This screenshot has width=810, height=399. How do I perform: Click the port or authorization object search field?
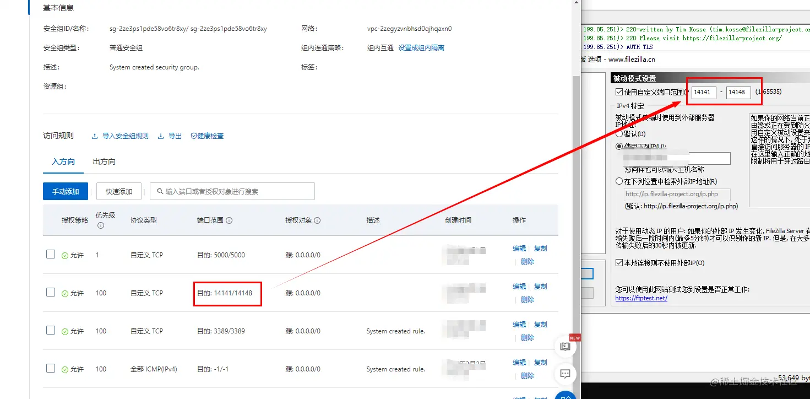[x=232, y=191]
